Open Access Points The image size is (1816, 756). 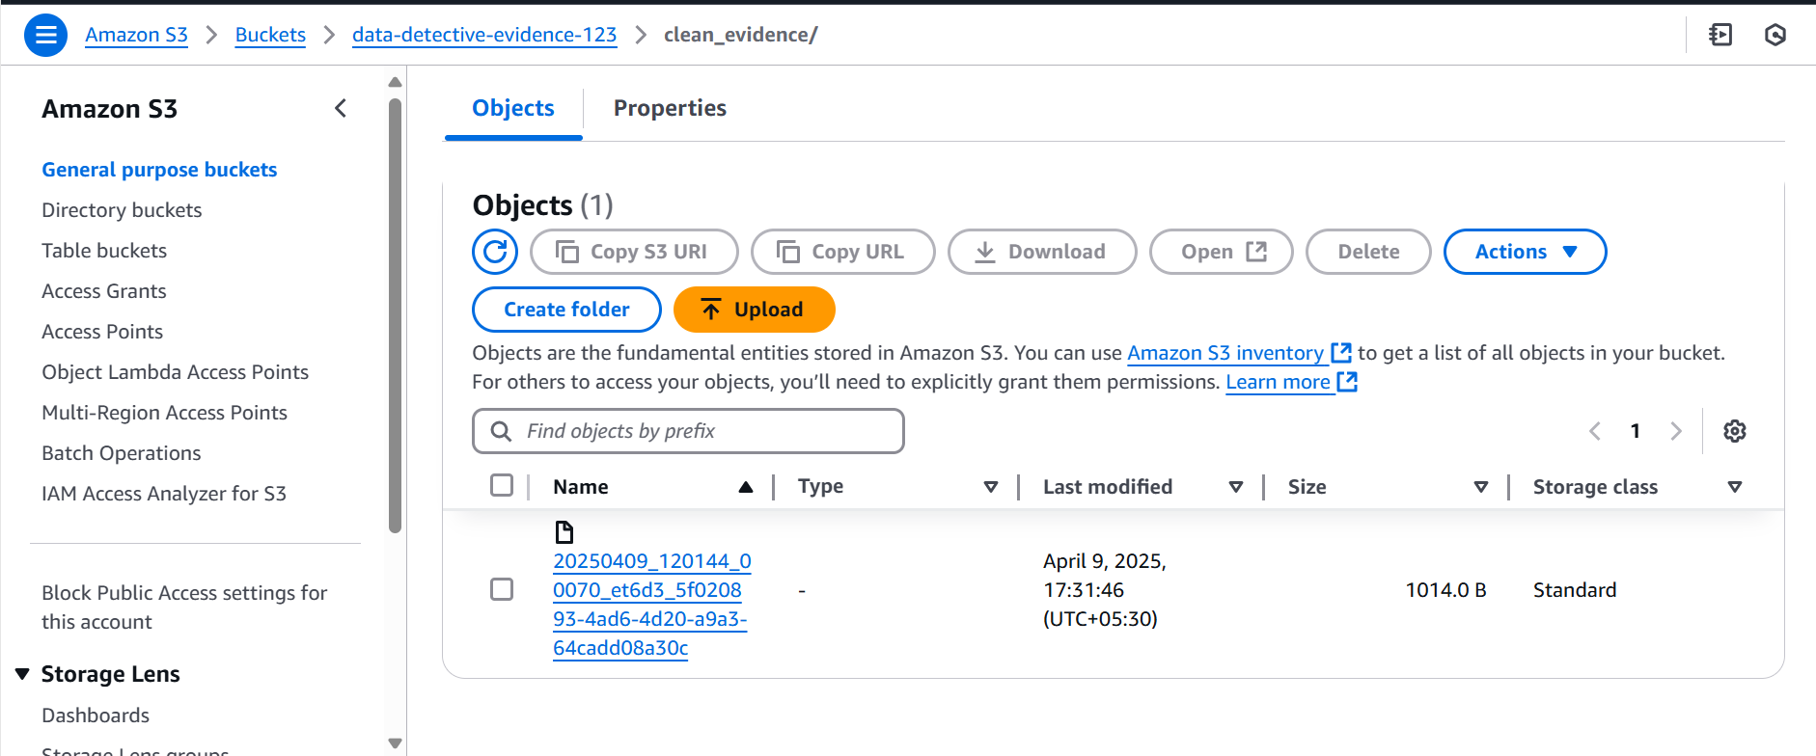[x=102, y=332]
